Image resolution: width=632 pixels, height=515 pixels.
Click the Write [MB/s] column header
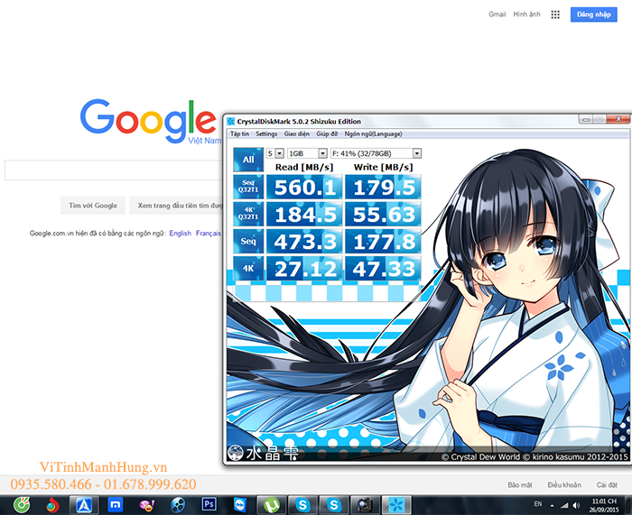pyautogui.click(x=384, y=167)
